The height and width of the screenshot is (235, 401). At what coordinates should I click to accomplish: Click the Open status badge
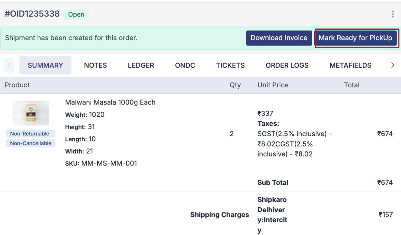76,14
